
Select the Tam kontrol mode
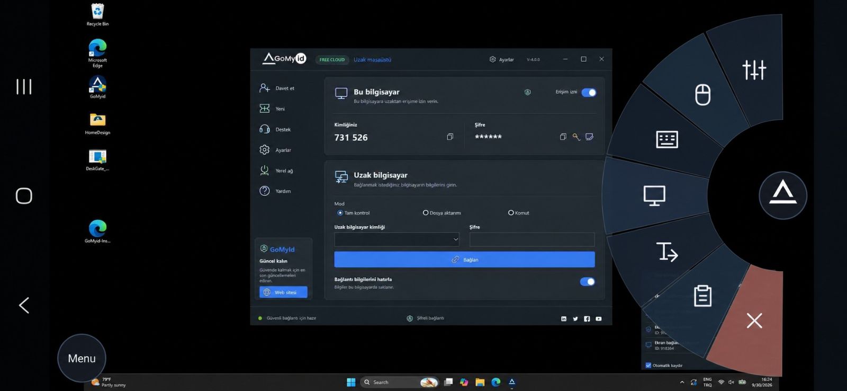coord(340,213)
